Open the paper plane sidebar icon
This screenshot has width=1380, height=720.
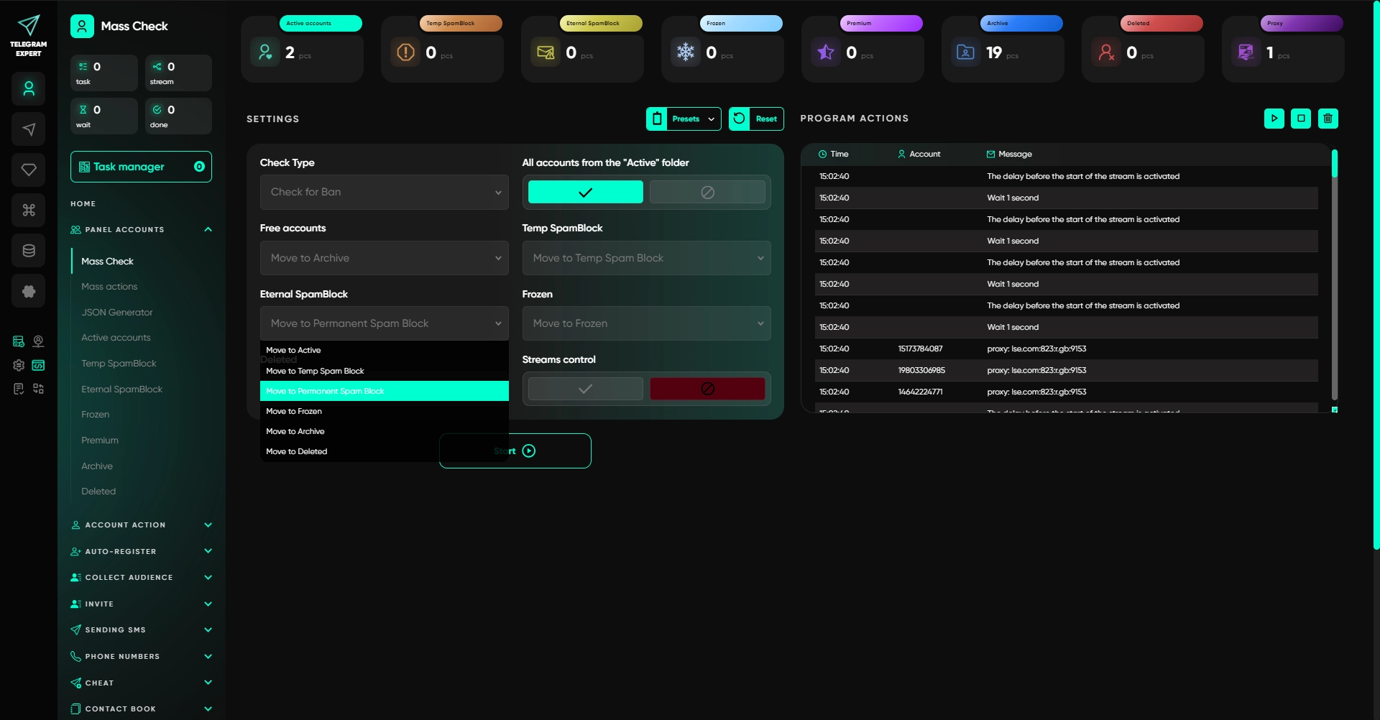[29, 129]
